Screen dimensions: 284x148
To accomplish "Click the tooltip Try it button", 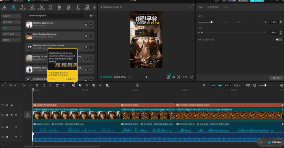I will click(71, 79).
